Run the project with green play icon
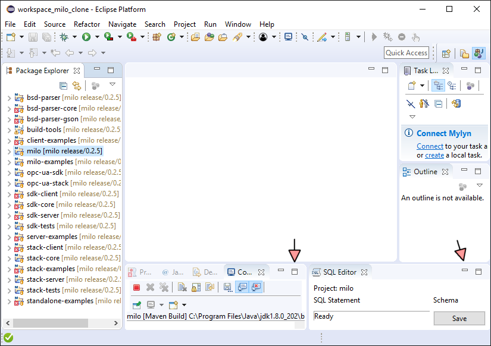This screenshot has width=491, height=346. point(86,37)
